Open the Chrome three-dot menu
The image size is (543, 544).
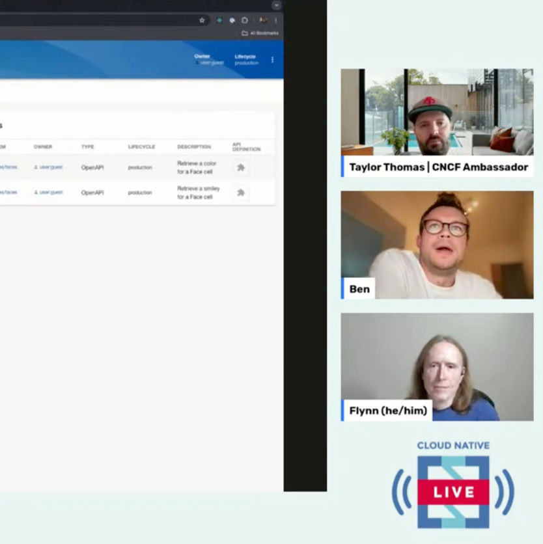coord(276,20)
